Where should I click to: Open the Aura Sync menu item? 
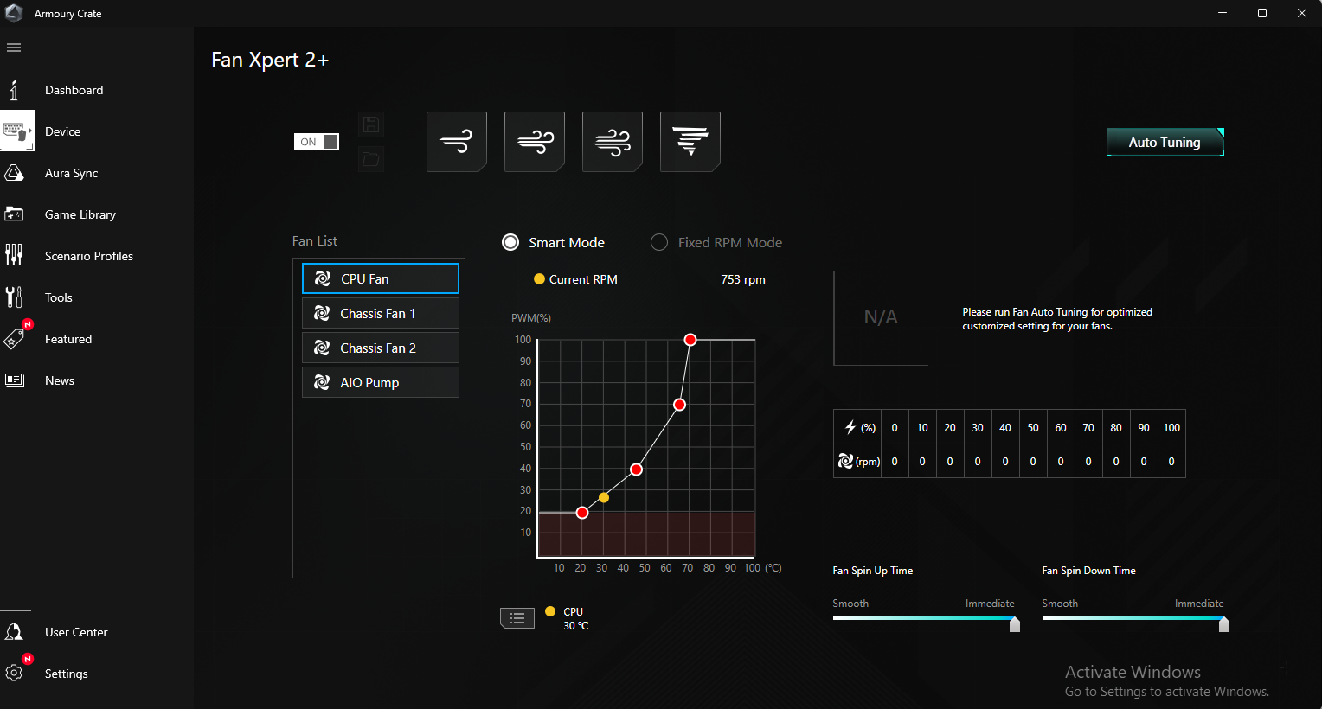[x=72, y=173]
